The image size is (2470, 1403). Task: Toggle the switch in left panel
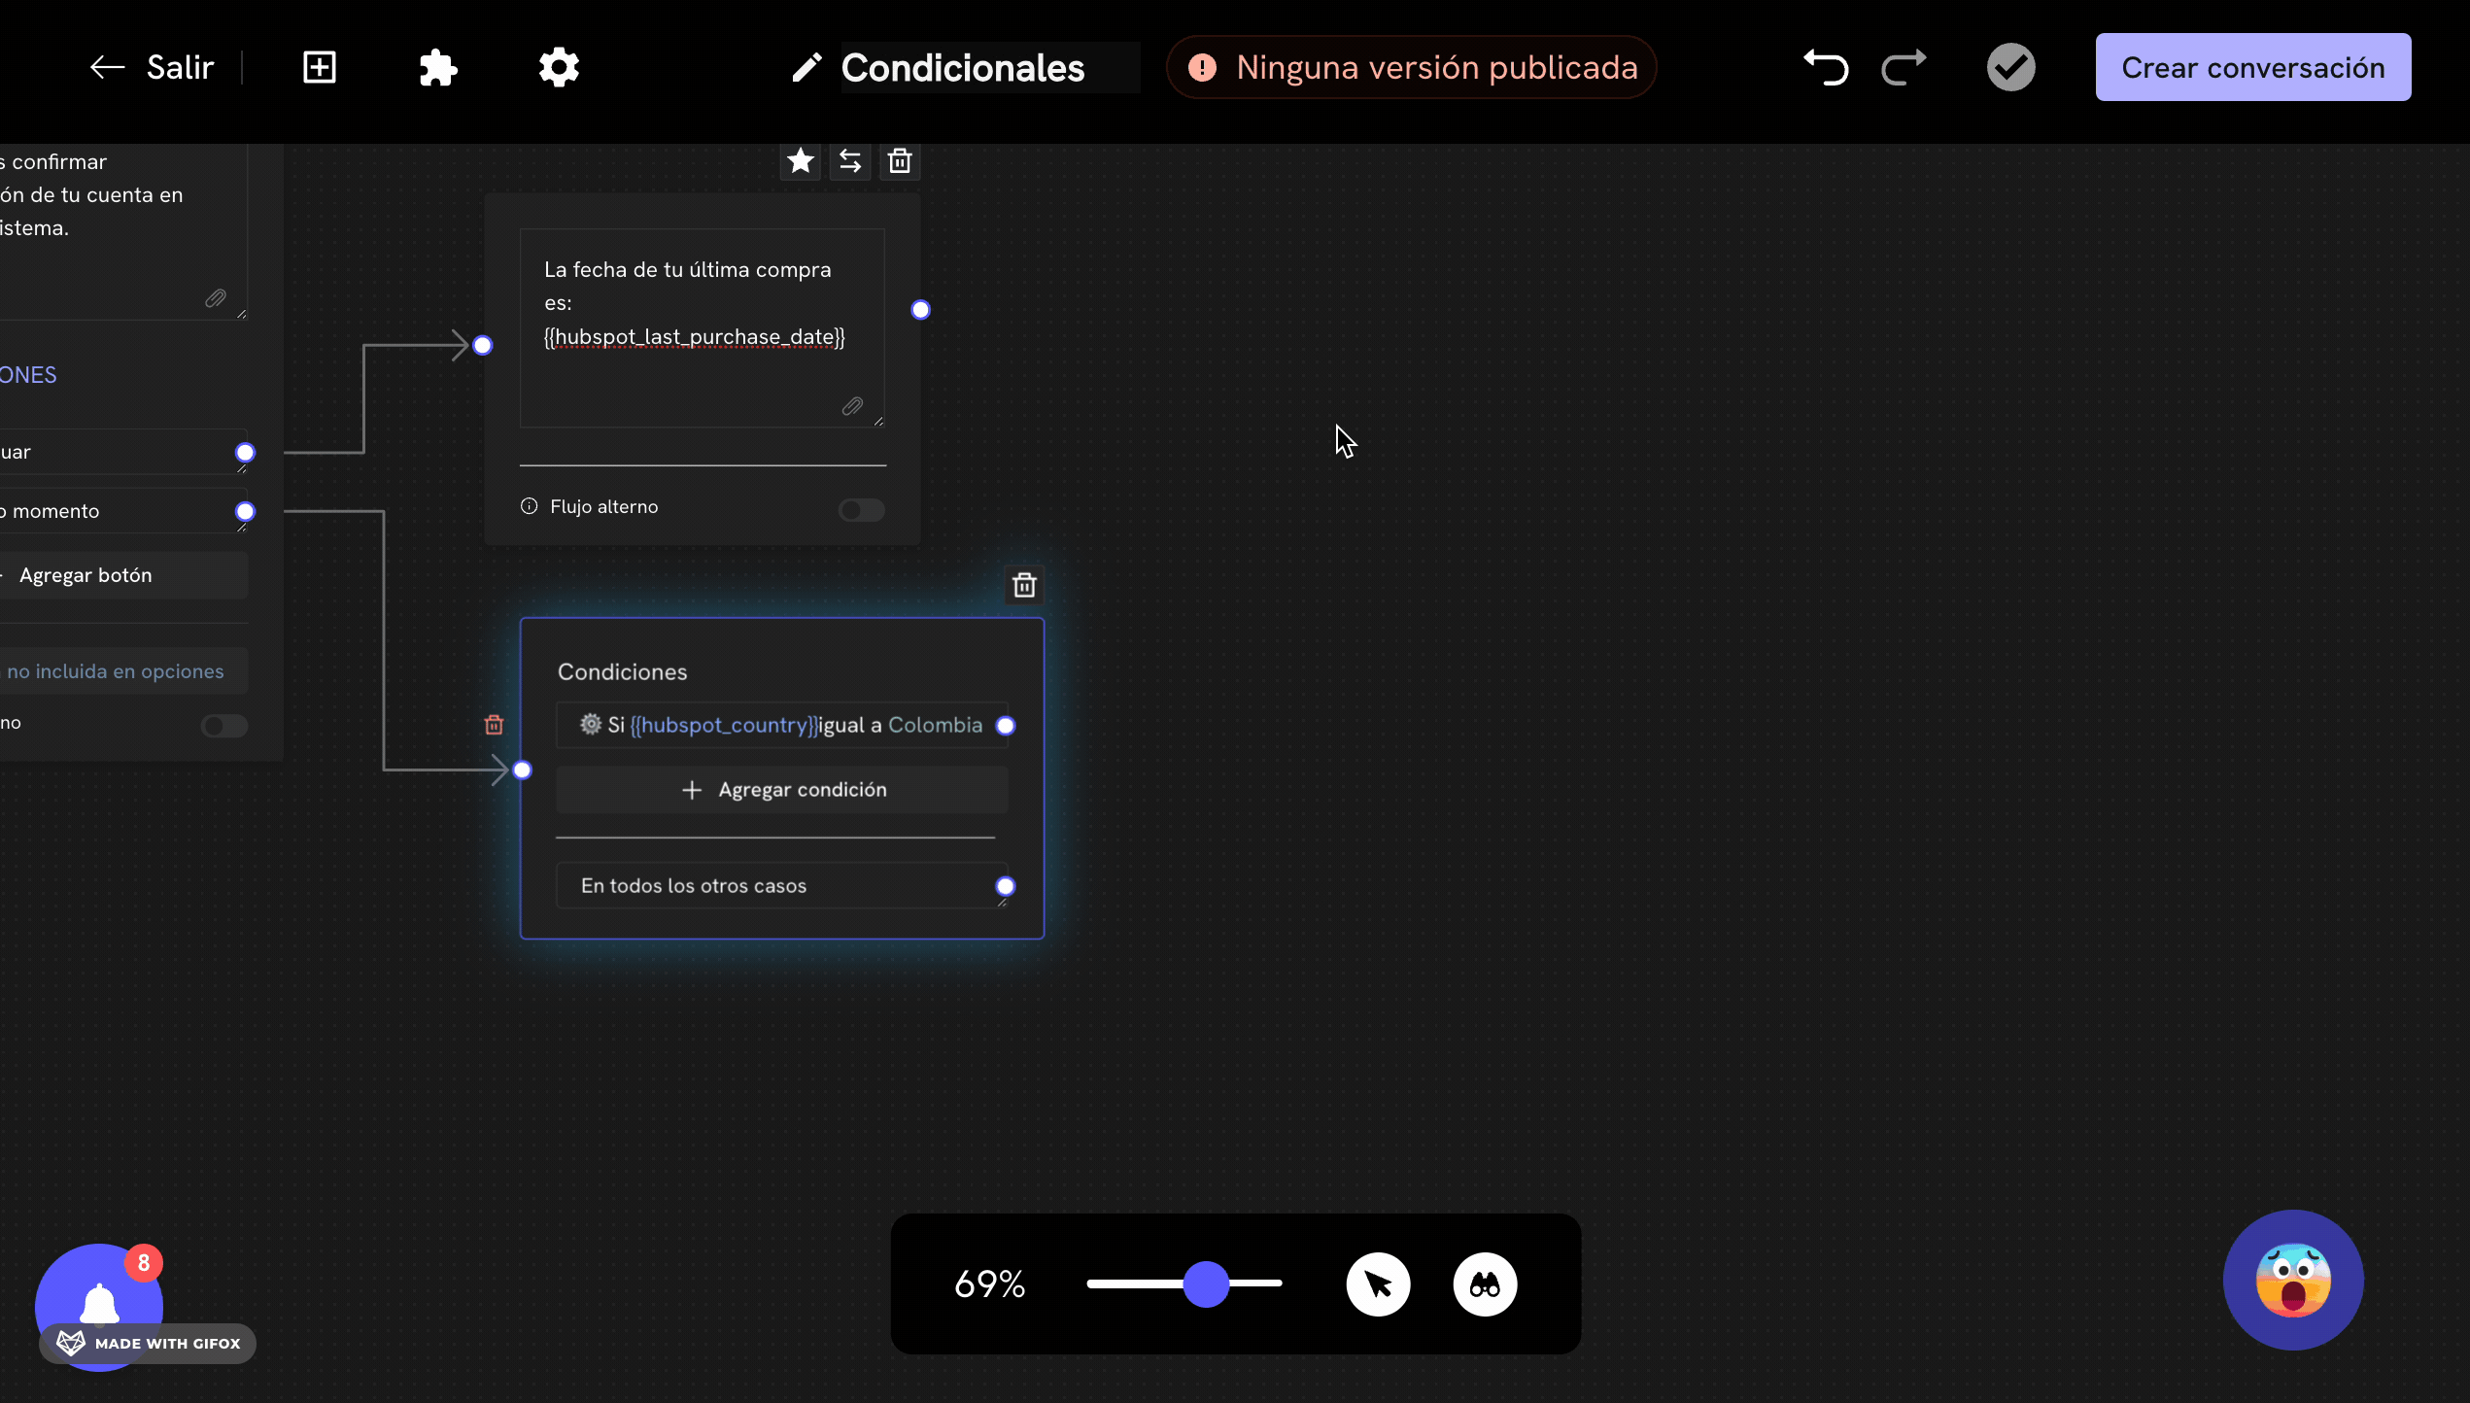223,726
